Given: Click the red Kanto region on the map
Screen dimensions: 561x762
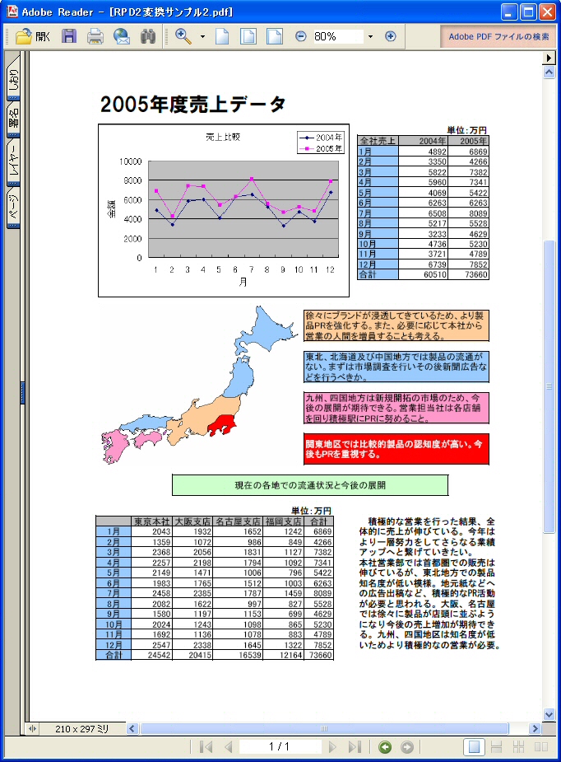Looking at the screenshot, I should [222, 425].
